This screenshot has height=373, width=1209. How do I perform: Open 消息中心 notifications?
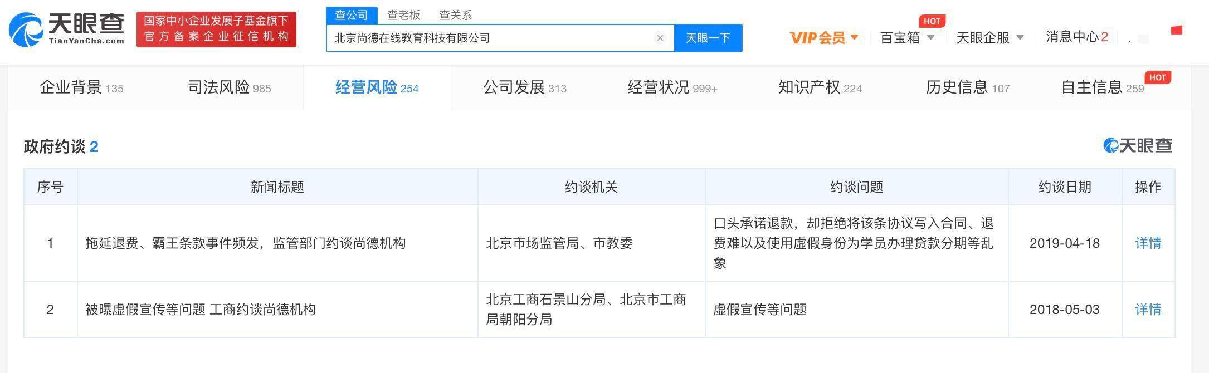[x=1076, y=37]
